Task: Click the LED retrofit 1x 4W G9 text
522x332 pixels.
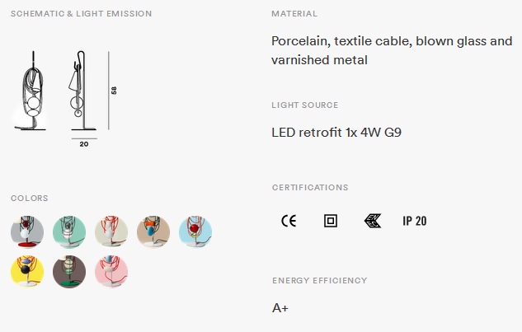Action: [x=336, y=133]
